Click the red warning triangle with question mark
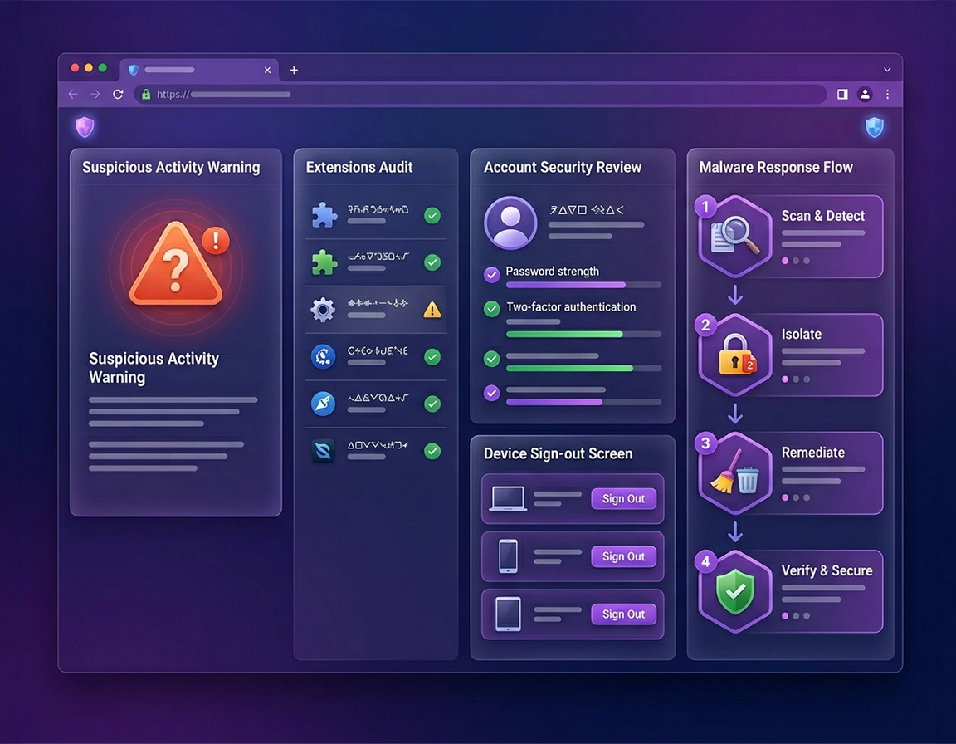This screenshot has height=744, width=956. pos(176,265)
